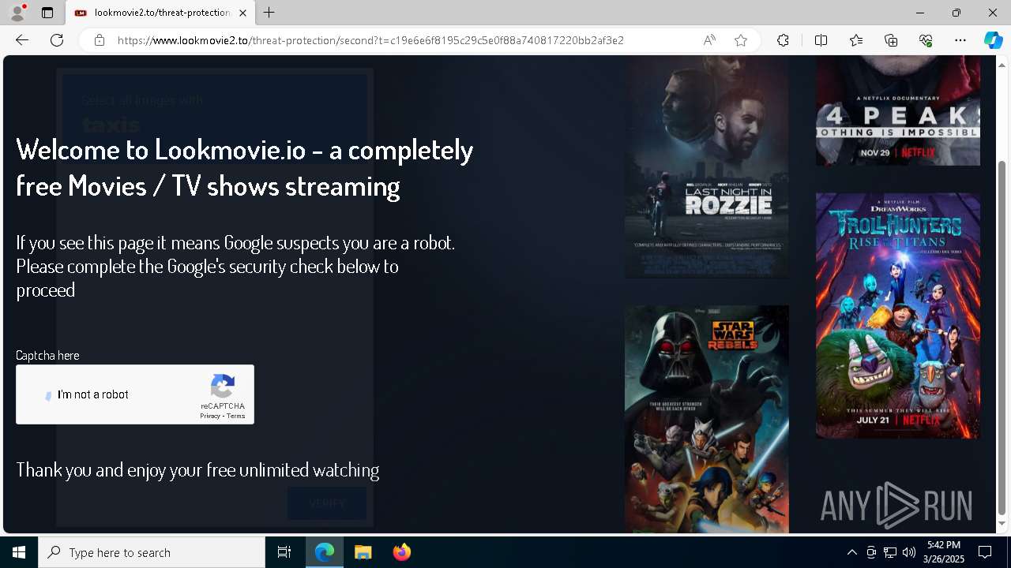
Task: Open the Extensions puzzle icon
Action: (x=783, y=40)
